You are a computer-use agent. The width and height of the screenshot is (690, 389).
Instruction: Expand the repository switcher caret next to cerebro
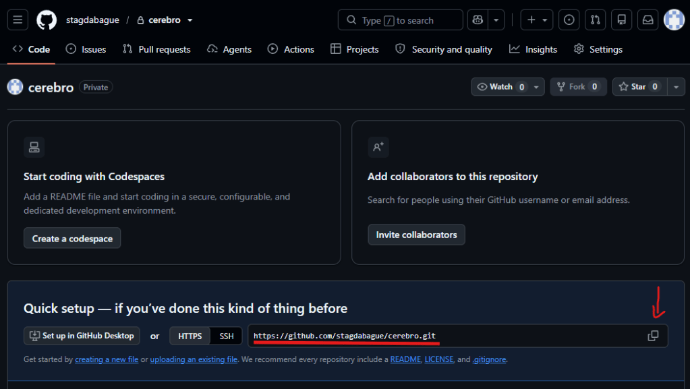(190, 20)
